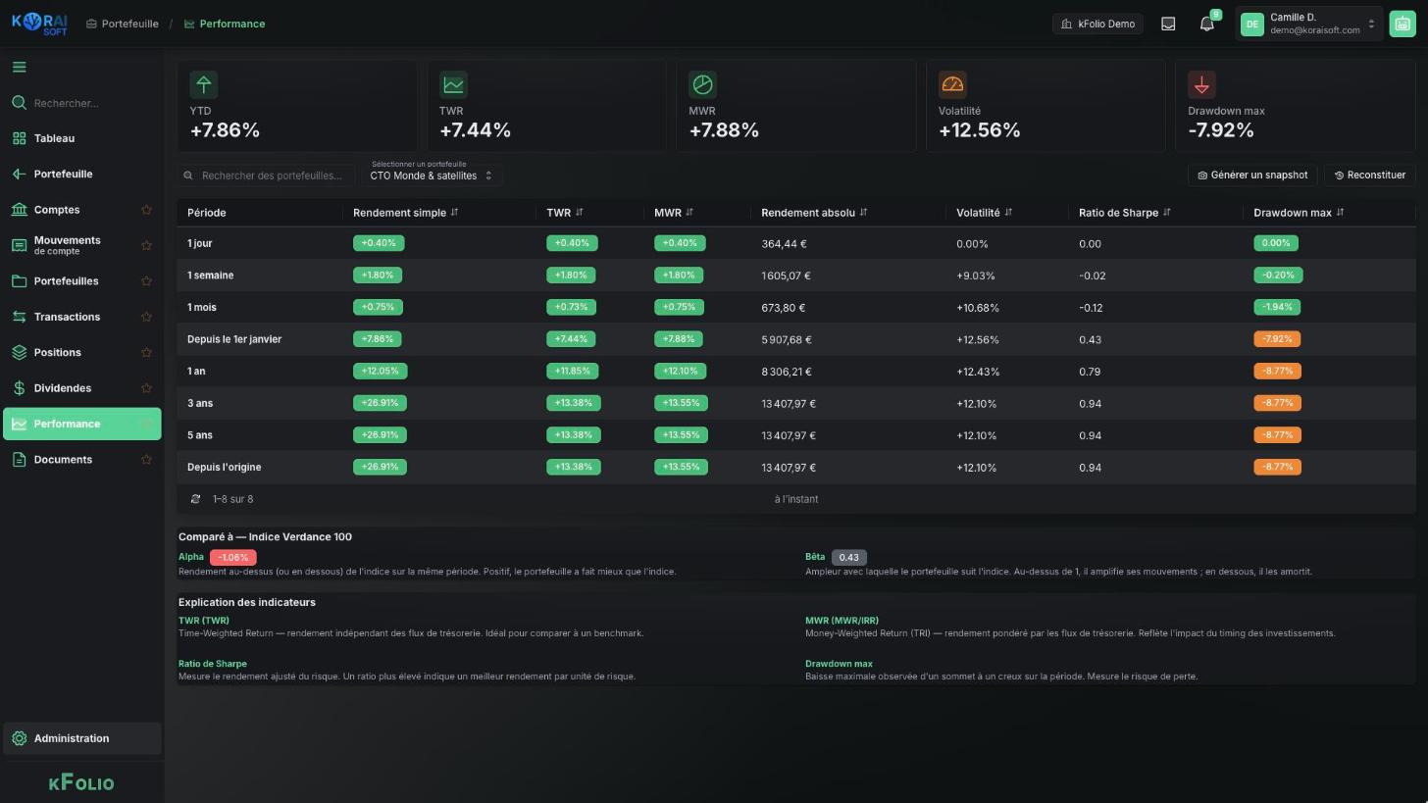Go to Documents in sidebar
The image size is (1428, 803).
[82, 460]
